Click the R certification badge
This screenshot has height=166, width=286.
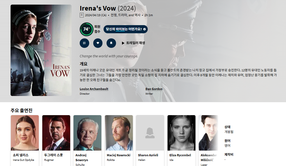82,15
